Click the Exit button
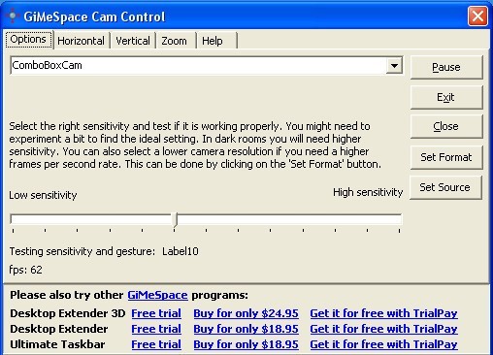Screen dimensions: 493x355 (x=446, y=97)
